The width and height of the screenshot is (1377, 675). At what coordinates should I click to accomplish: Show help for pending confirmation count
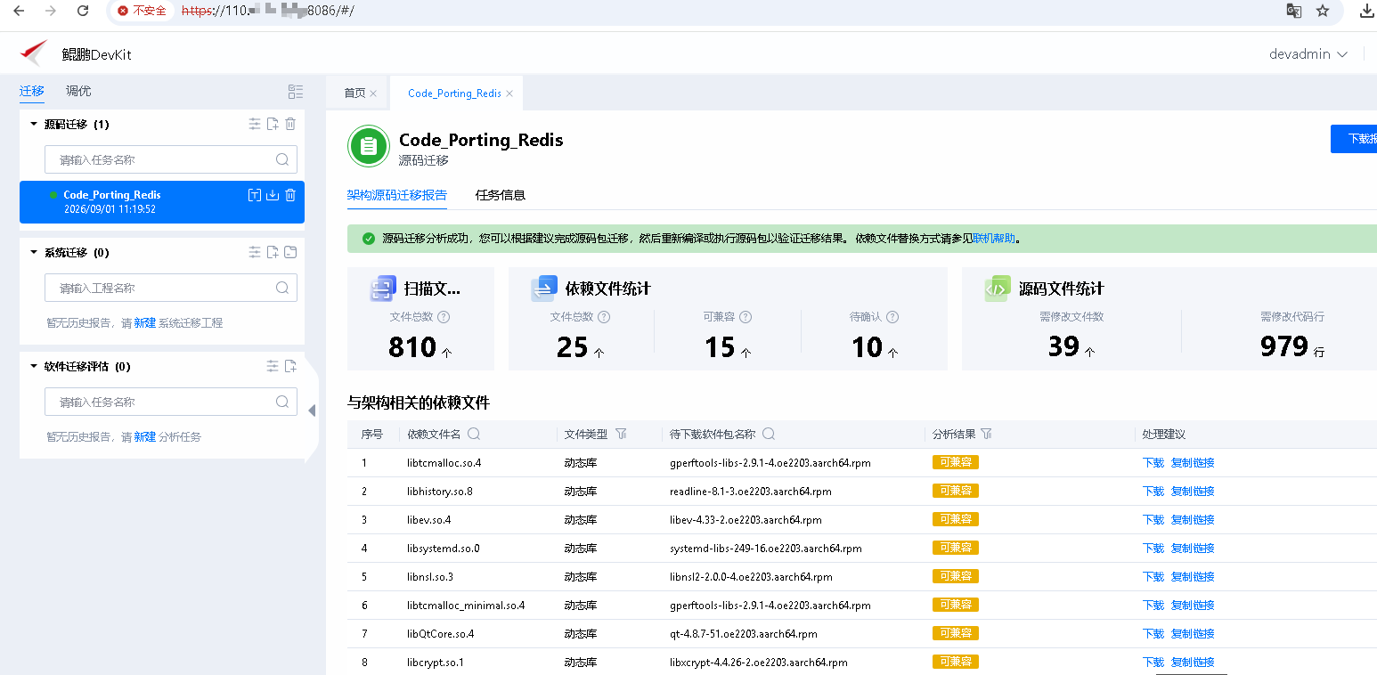click(892, 317)
